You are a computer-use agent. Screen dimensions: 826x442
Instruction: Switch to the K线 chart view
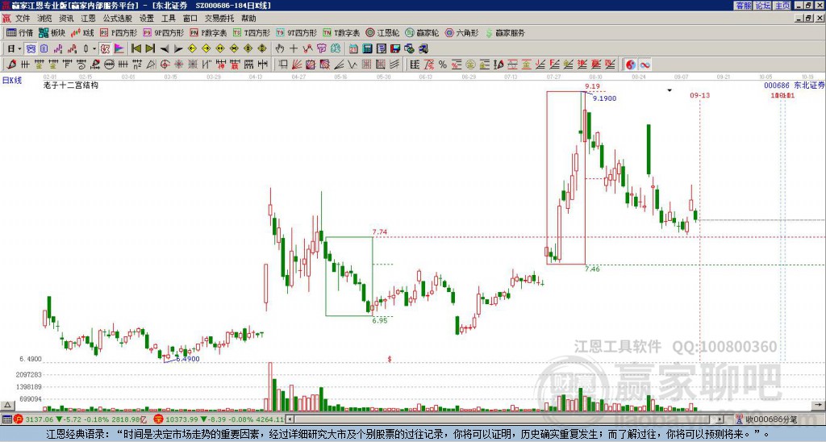click(x=81, y=32)
